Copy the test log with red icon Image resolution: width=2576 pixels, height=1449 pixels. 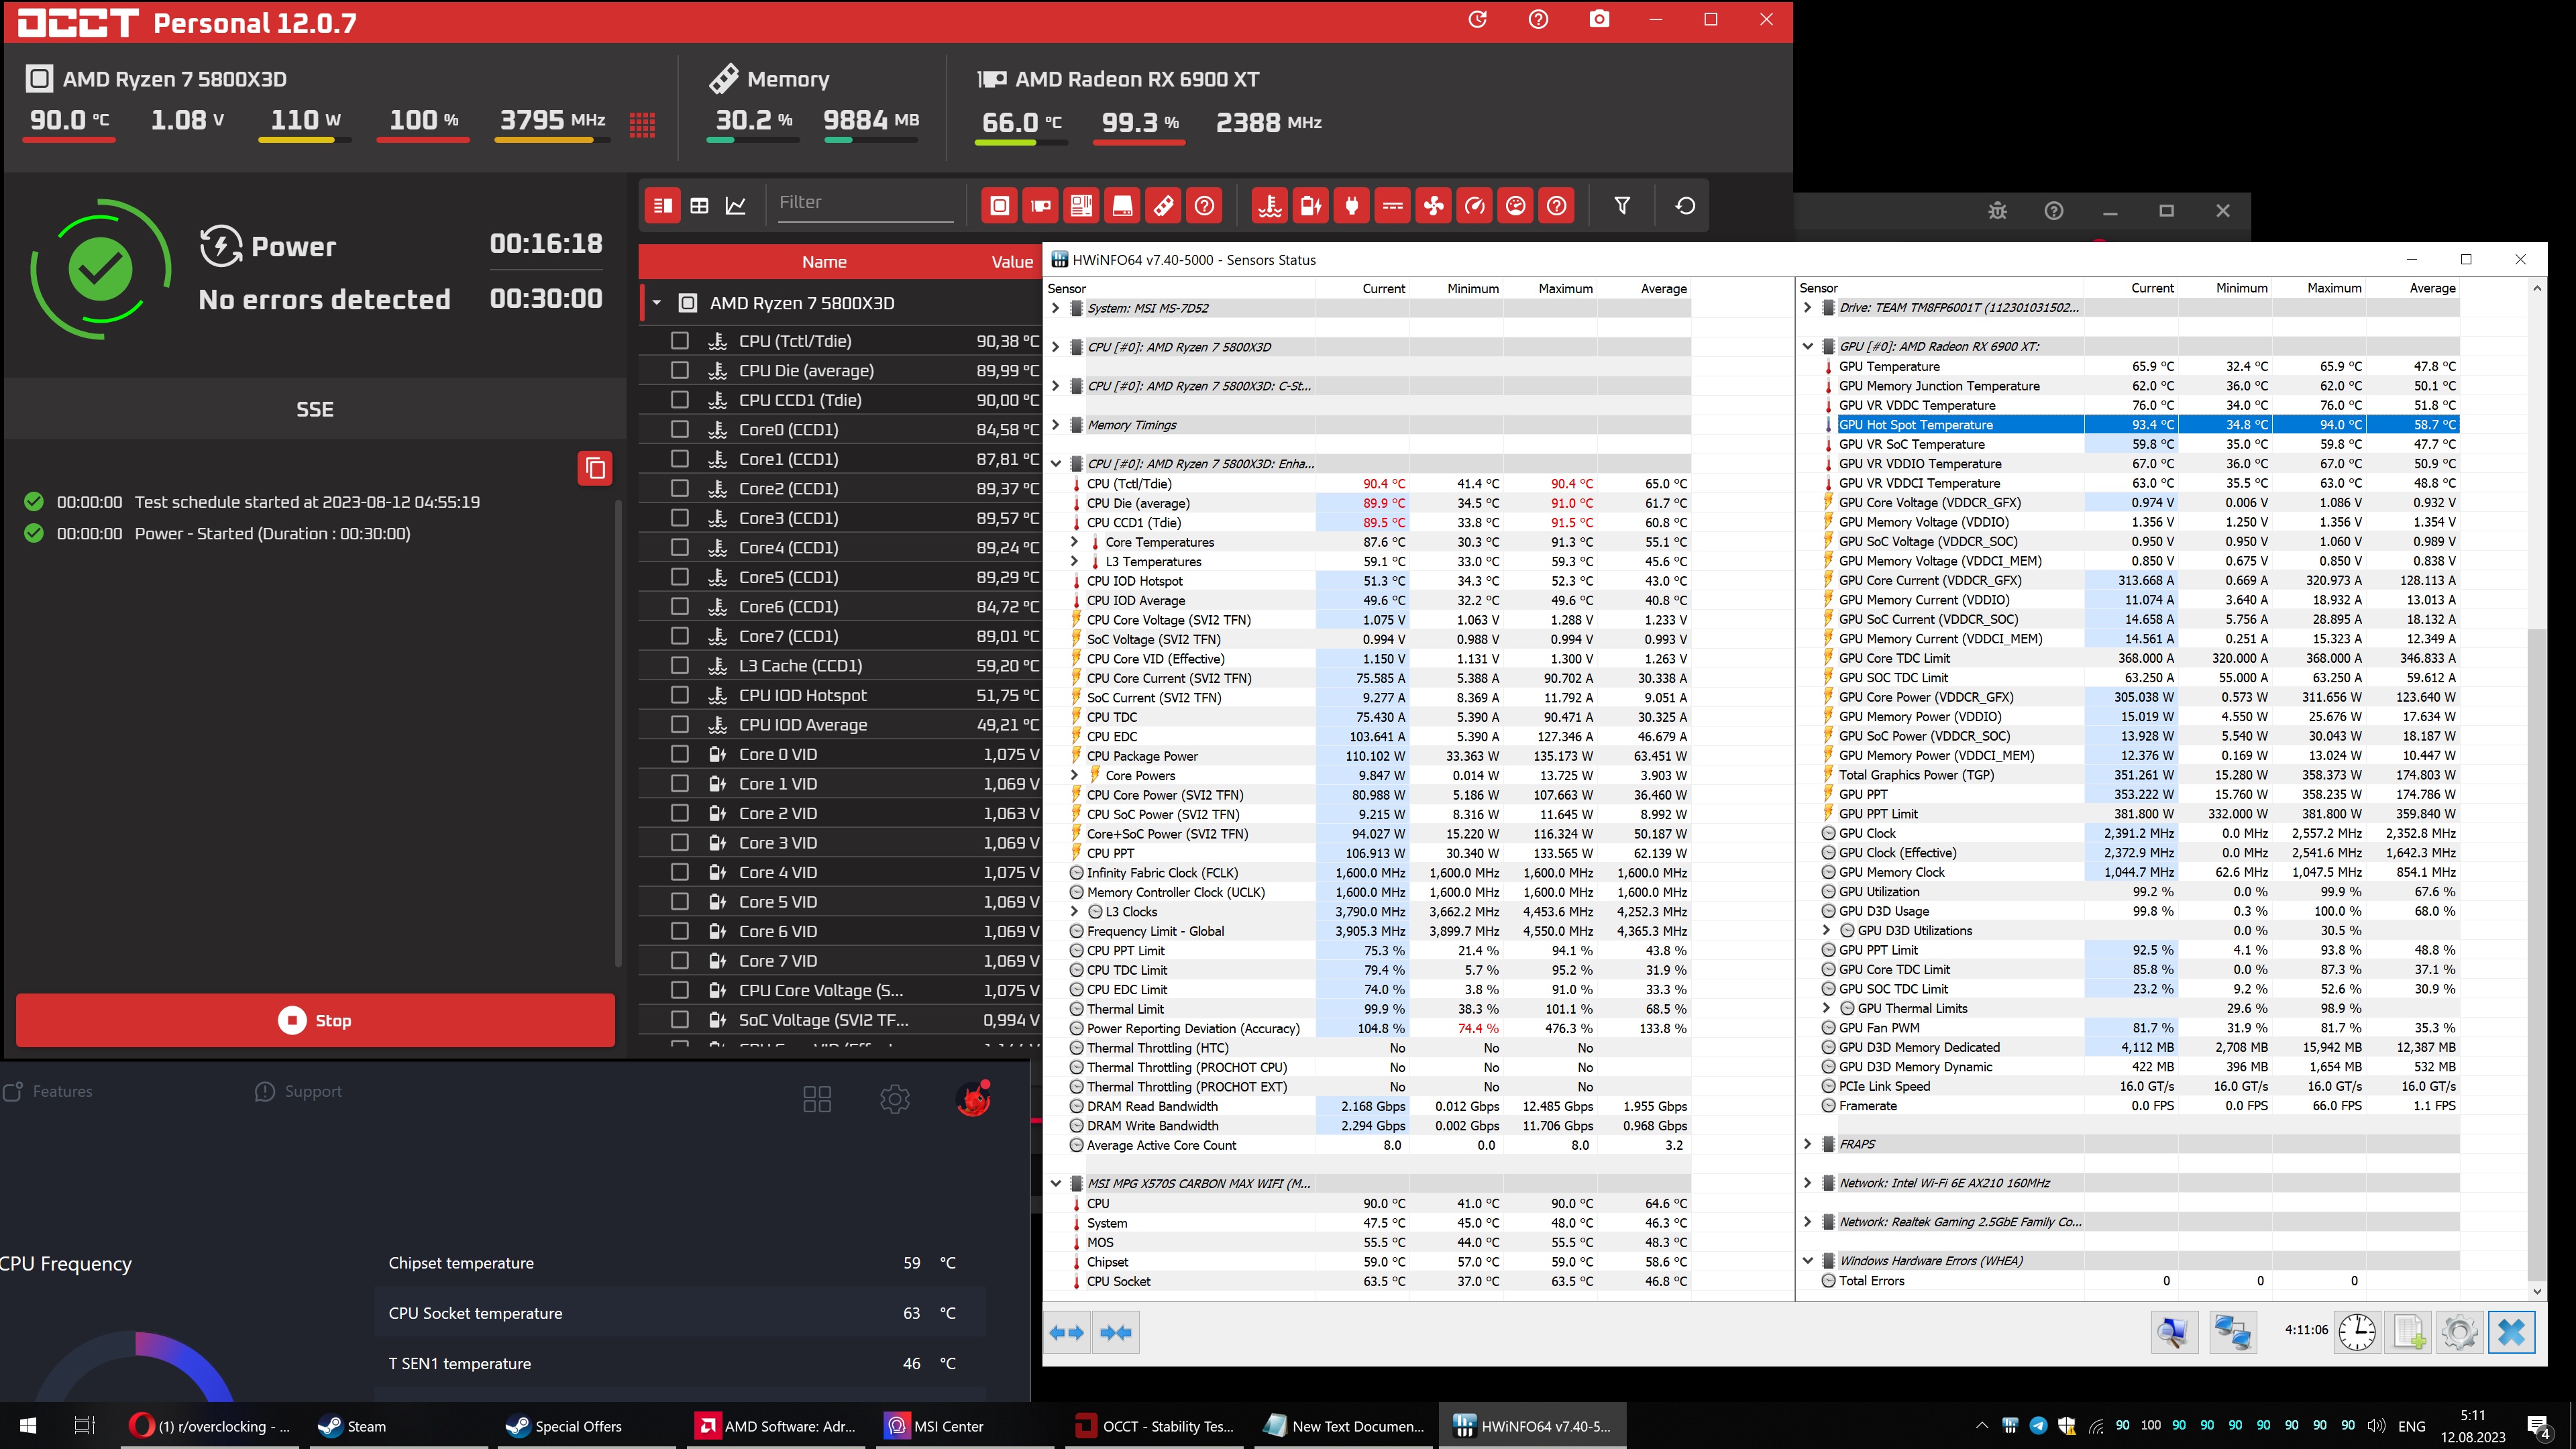pos(594,468)
